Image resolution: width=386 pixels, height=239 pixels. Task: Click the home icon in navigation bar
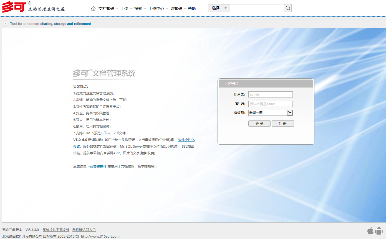(93, 9)
